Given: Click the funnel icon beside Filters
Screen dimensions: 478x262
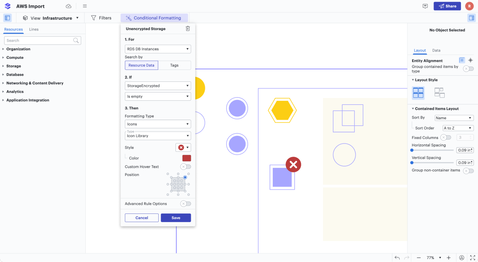Looking at the screenshot, I should [94, 18].
